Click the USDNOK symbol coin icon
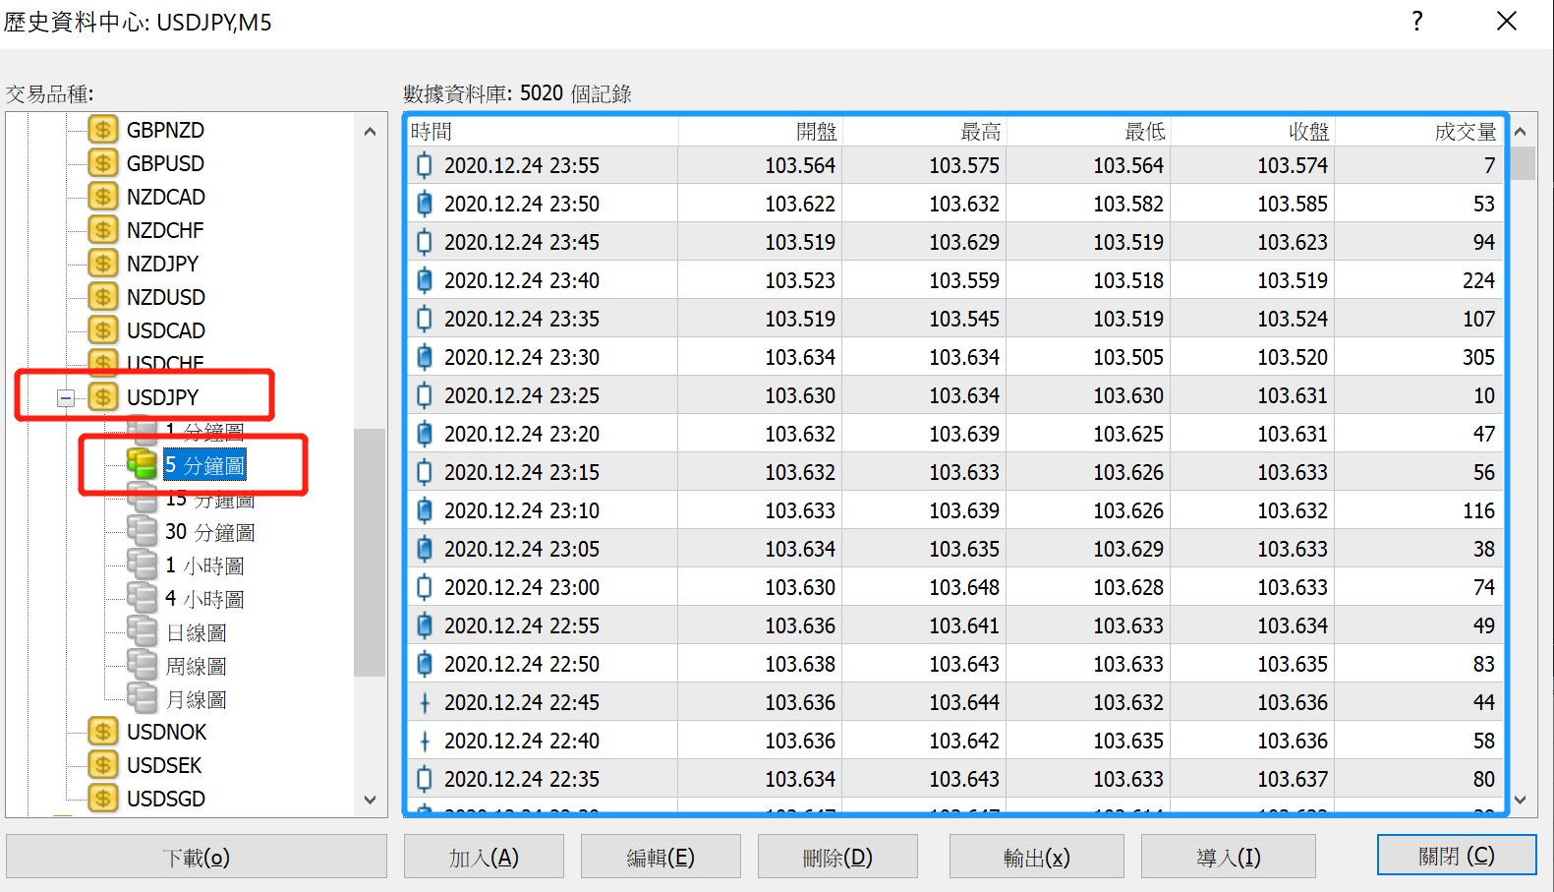The width and height of the screenshot is (1554, 892). pos(102,732)
